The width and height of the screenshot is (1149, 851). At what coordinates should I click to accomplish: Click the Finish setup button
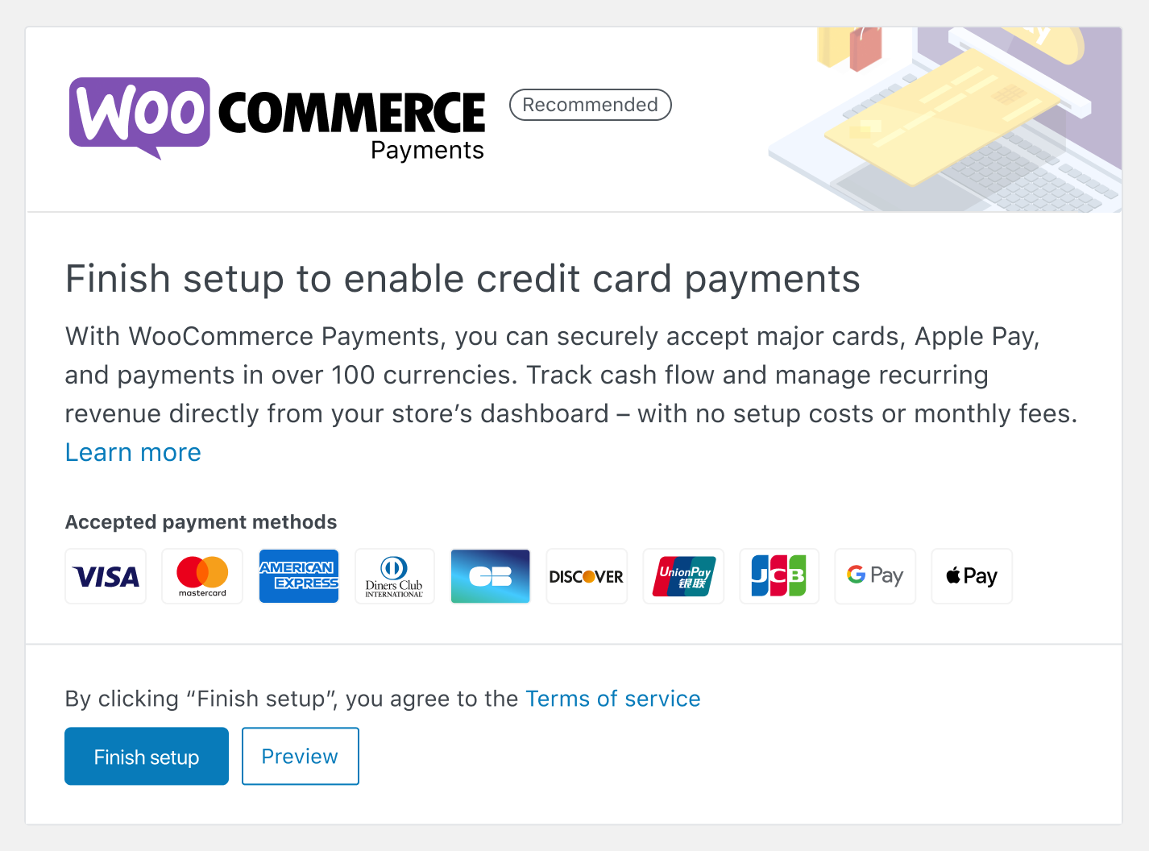(146, 756)
